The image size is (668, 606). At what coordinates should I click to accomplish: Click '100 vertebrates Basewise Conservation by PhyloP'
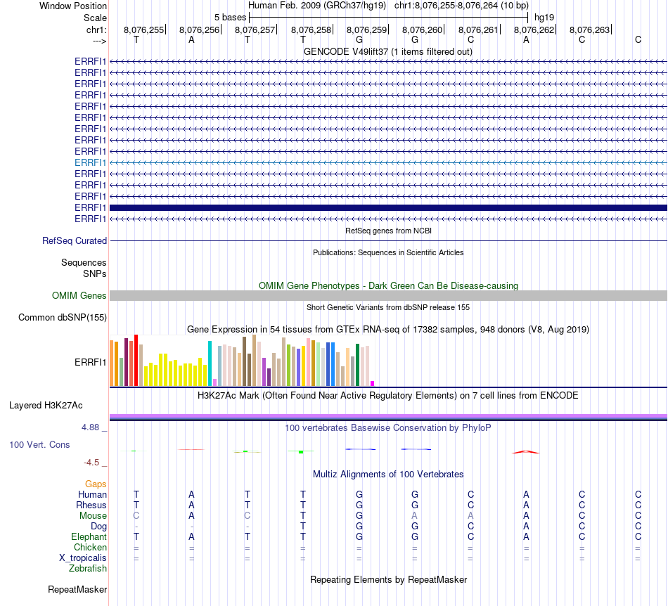tap(388, 428)
